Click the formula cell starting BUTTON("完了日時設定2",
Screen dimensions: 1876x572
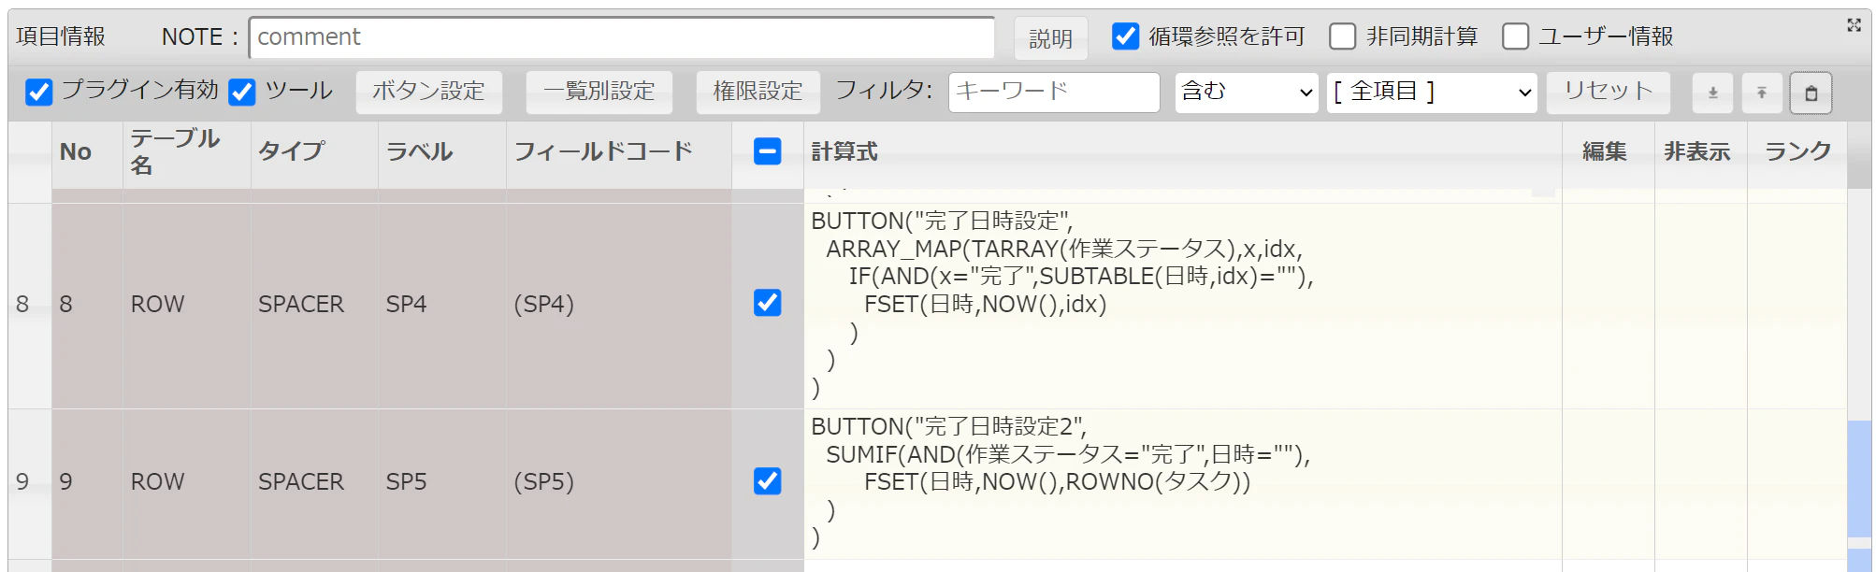coord(1183,483)
